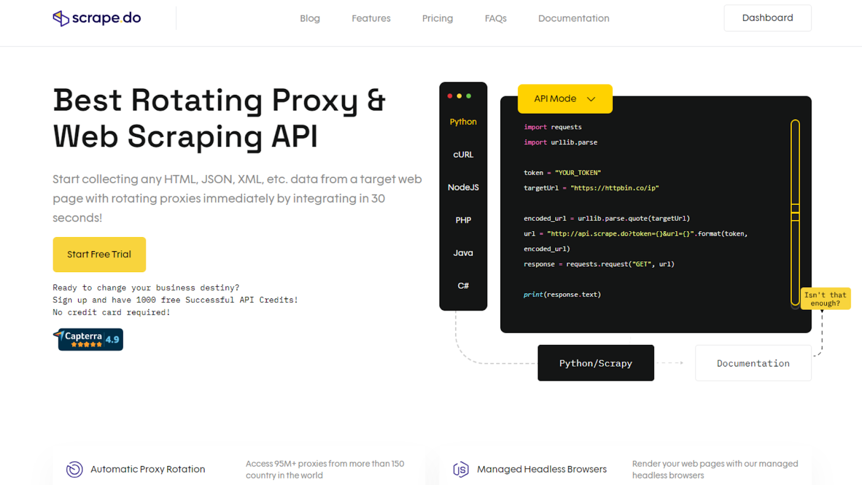Open the API Mode dropdown
Viewport: 862px width, 485px height.
point(565,99)
